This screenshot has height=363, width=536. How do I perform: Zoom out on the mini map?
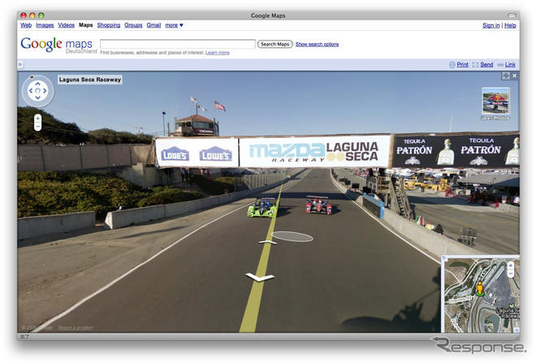(511, 273)
